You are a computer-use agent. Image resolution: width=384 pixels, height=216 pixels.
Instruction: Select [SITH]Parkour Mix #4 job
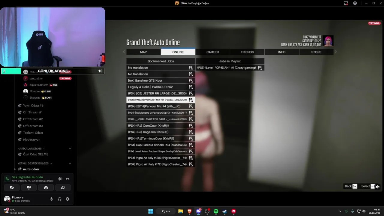(161, 106)
